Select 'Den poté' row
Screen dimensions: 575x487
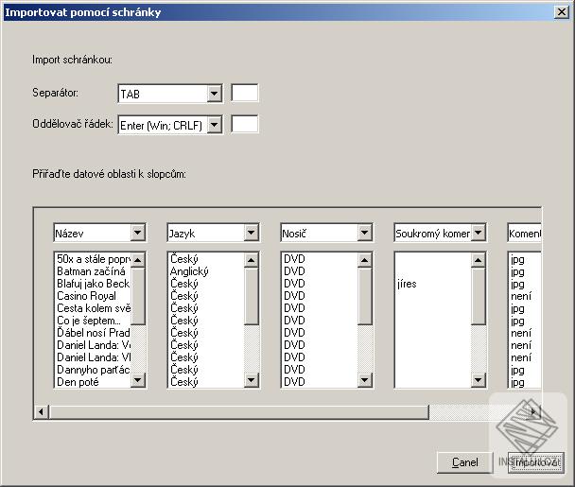pos(93,382)
